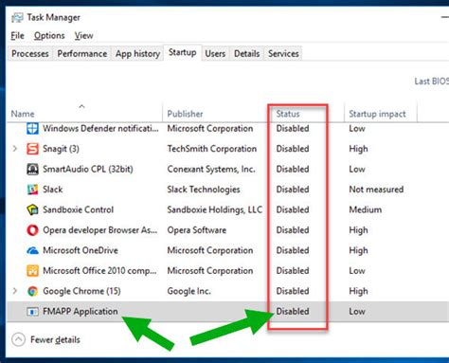This screenshot has width=449, height=363.
Task: Click Google Inc. publisher cell
Action: pyautogui.click(x=189, y=291)
